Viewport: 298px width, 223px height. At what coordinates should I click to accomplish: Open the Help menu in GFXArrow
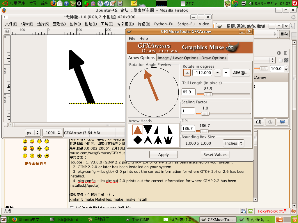[x=143, y=38]
